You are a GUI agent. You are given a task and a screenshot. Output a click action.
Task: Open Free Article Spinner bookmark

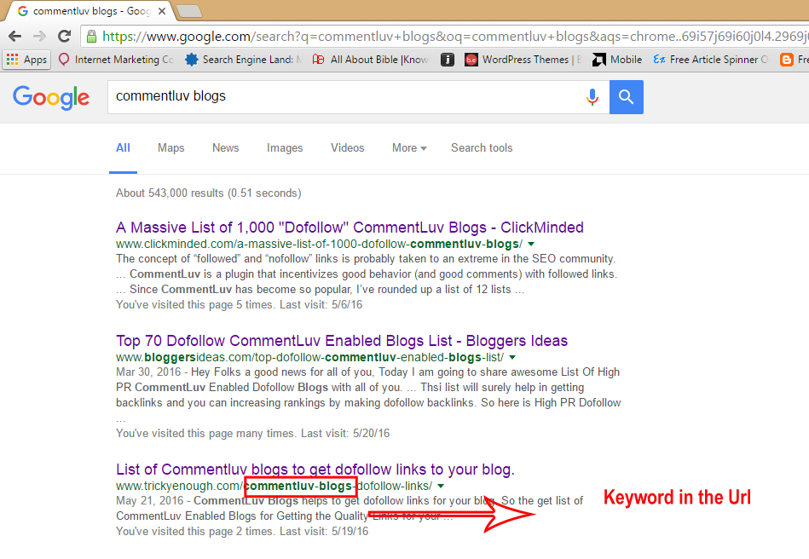[x=710, y=60]
